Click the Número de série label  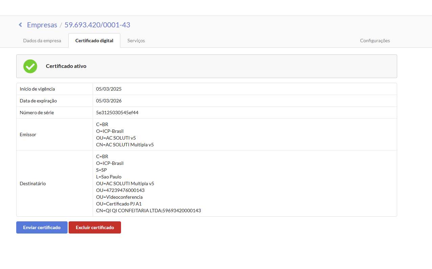37,113
